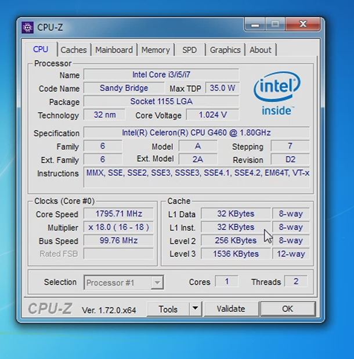Switch to the Caches tab
This screenshot has height=359, width=354.
tap(74, 50)
